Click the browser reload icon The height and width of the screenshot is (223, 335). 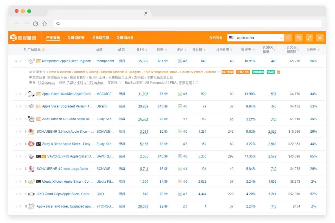pos(36,24)
